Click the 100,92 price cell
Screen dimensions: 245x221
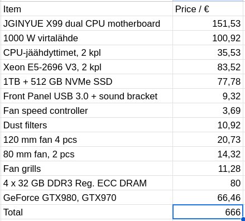(208, 38)
